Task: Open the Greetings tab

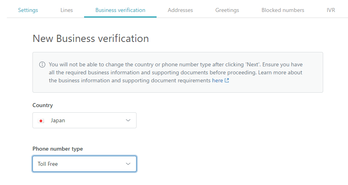Action: point(227,10)
